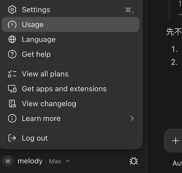Image resolution: width=182 pixels, height=173 pixels.
Task: Click the Language globe icon
Action: [x=12, y=39]
